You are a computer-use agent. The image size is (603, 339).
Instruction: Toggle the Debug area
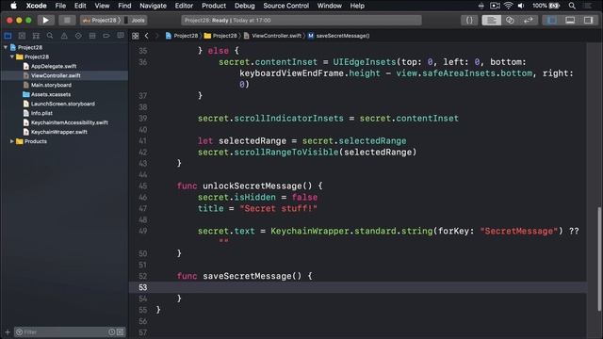click(x=570, y=21)
